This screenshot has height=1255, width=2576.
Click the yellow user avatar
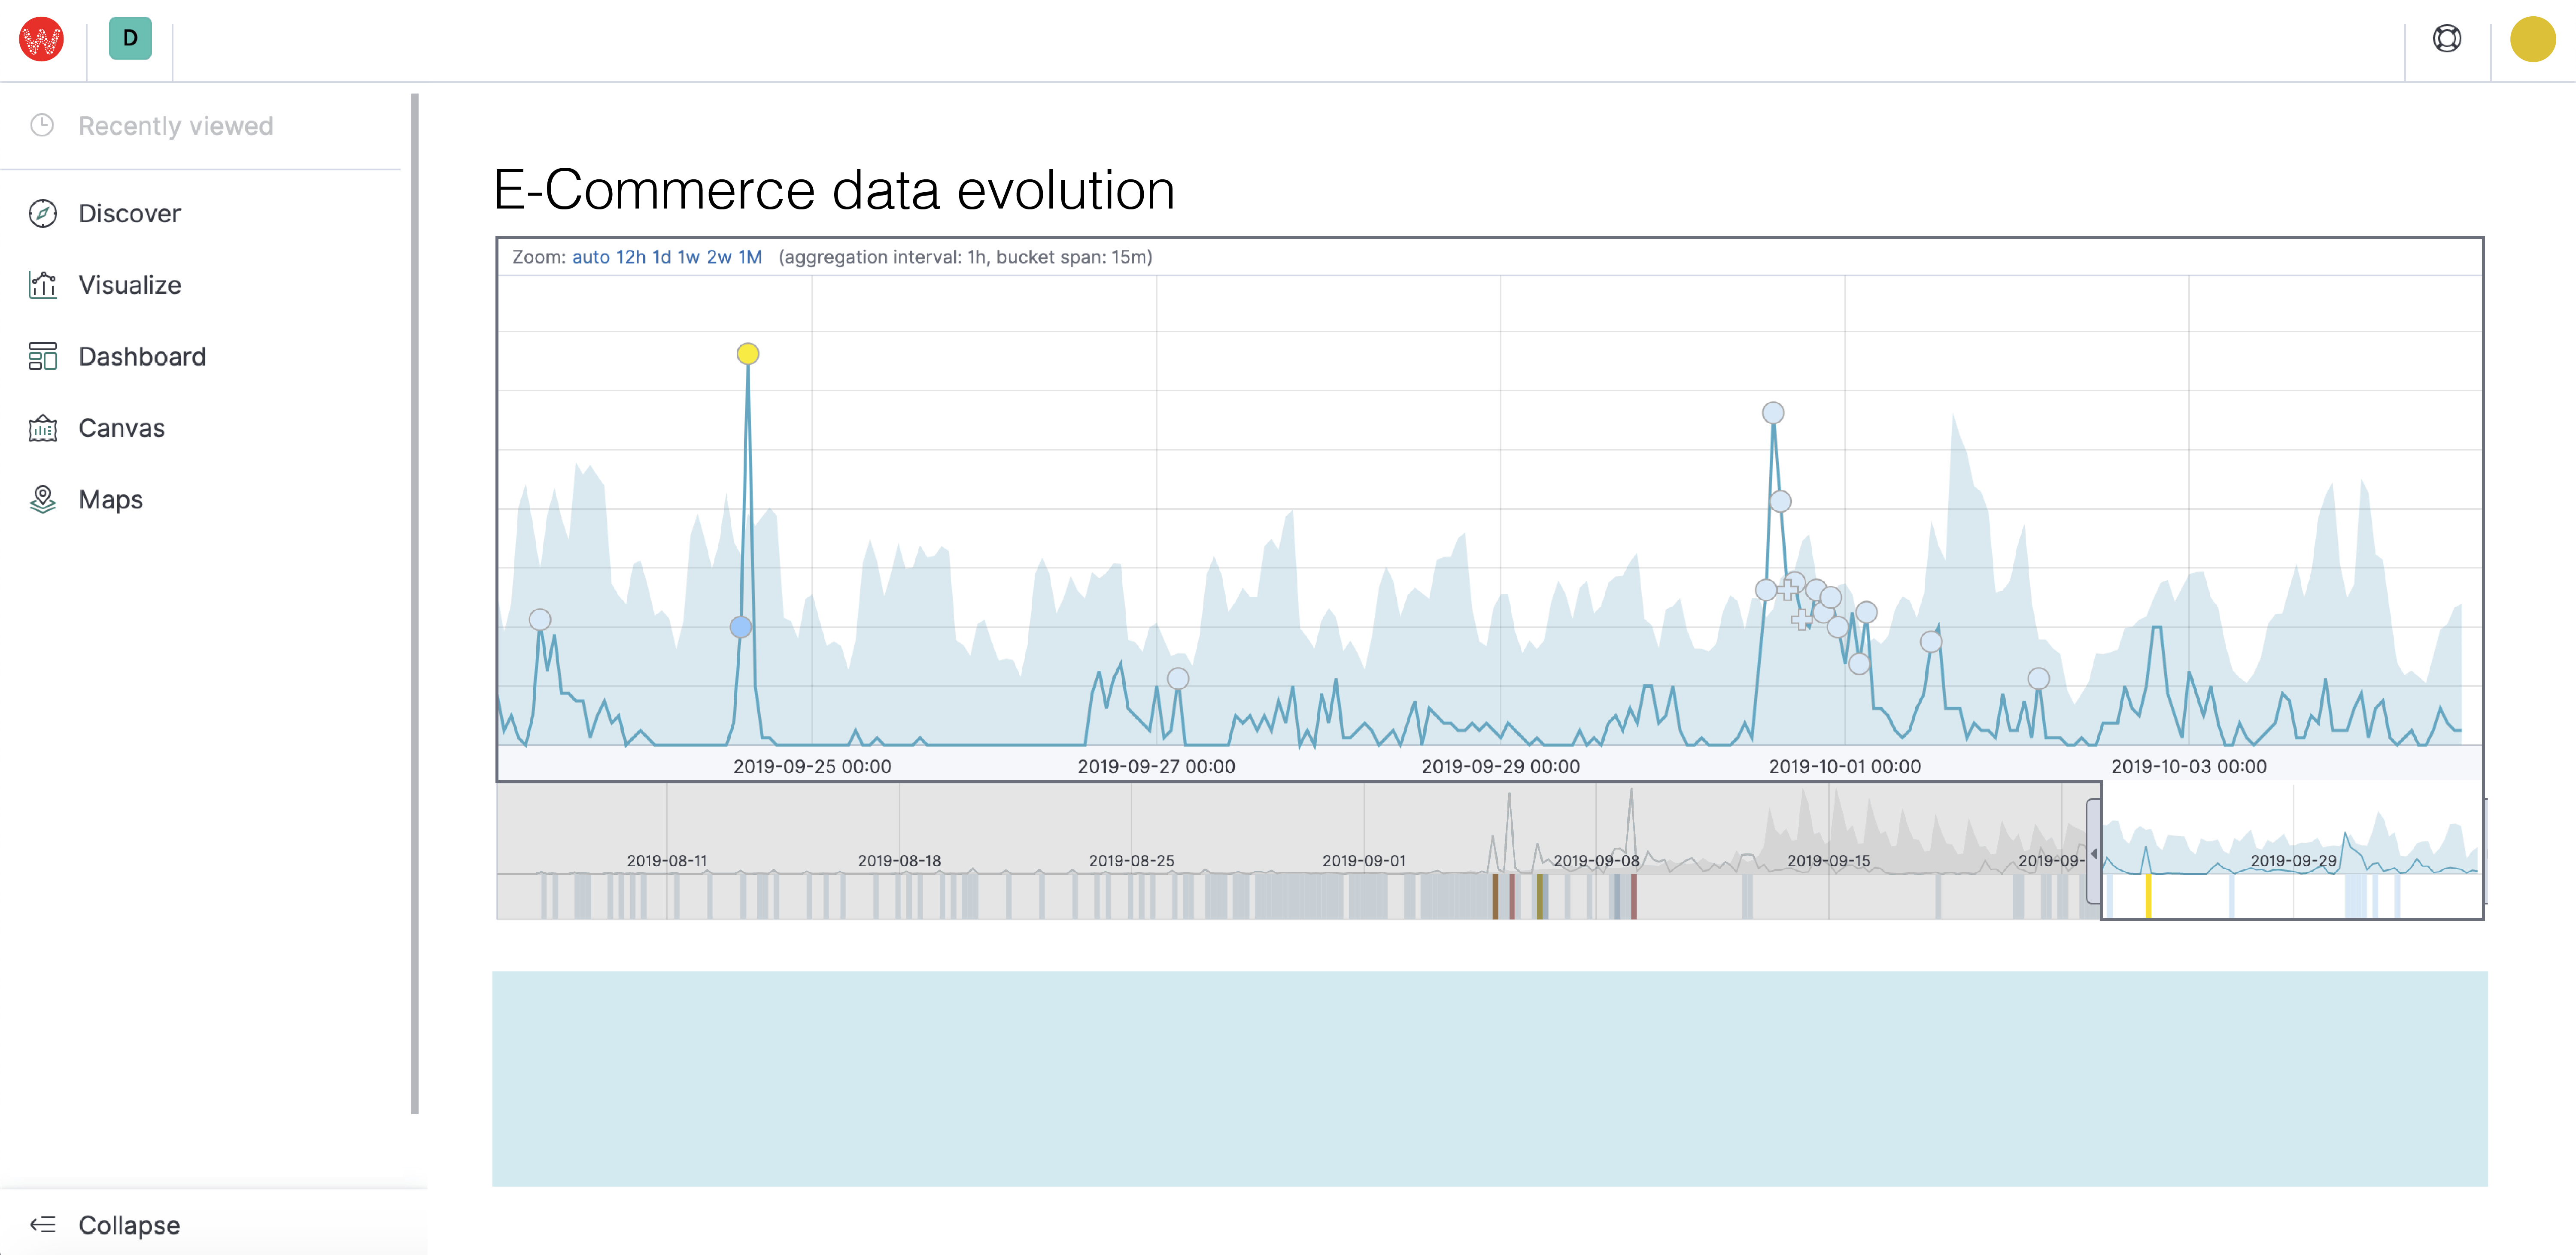coord(2532,39)
